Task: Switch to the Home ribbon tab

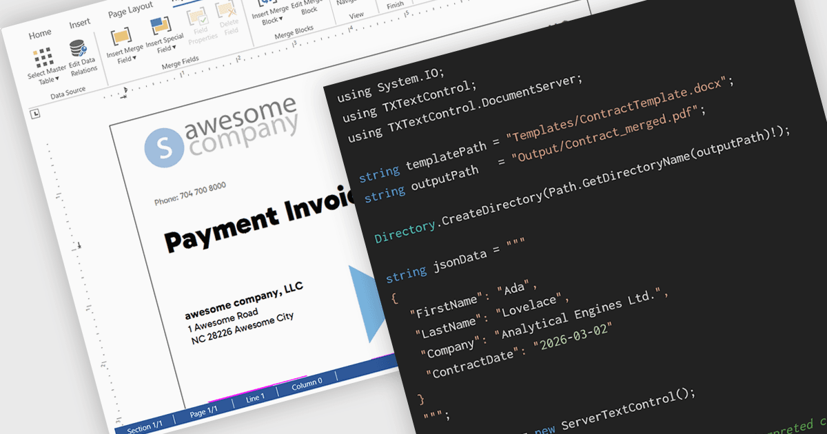Action: point(40,34)
